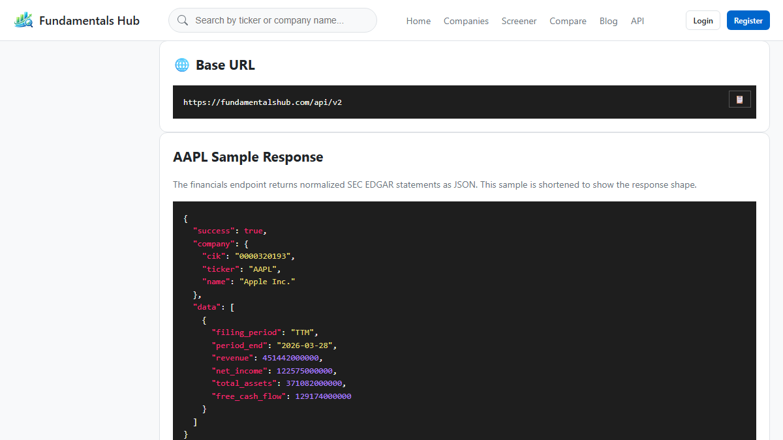Click the "filing_period": "TTM" line
Screen dimensions: 783x440
[x=264, y=332]
